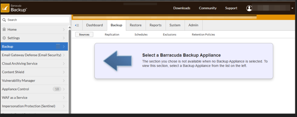
Task: Switch to the Restore tab
Action: click(136, 25)
